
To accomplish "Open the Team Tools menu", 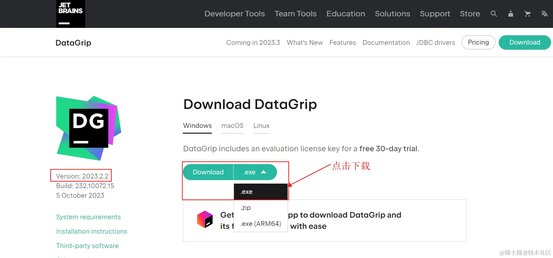I will tap(296, 14).
